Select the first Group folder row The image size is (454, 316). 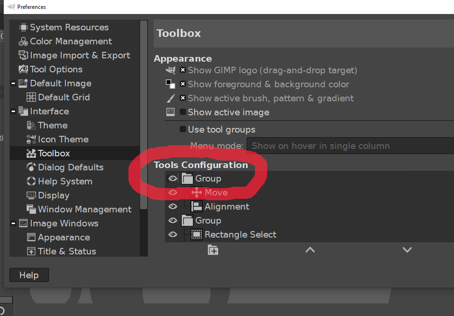(310, 179)
